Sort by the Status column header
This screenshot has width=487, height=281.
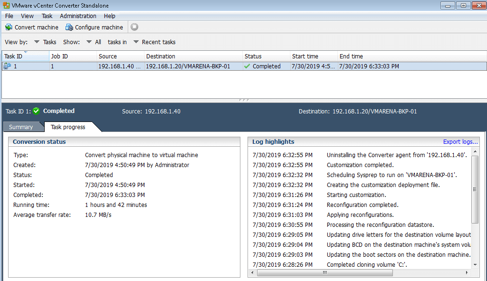pyautogui.click(x=266, y=56)
